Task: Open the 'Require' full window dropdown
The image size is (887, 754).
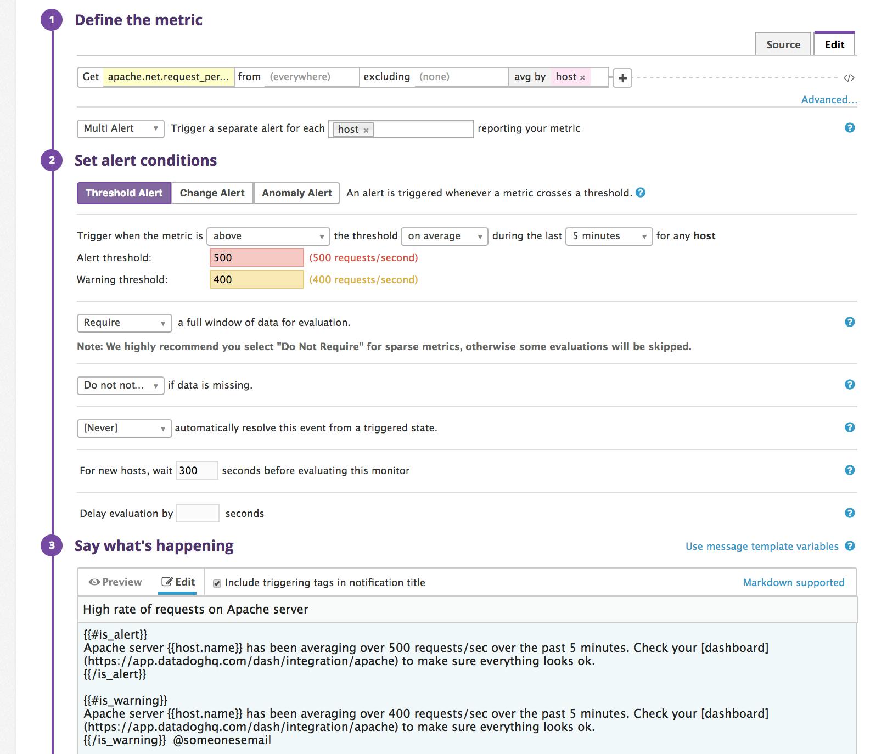Action: point(123,323)
